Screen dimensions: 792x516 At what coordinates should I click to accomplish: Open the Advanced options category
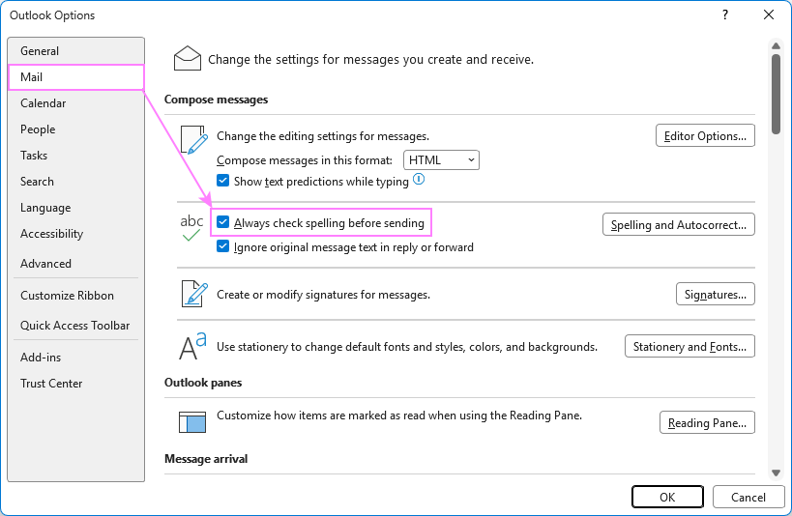click(75, 264)
